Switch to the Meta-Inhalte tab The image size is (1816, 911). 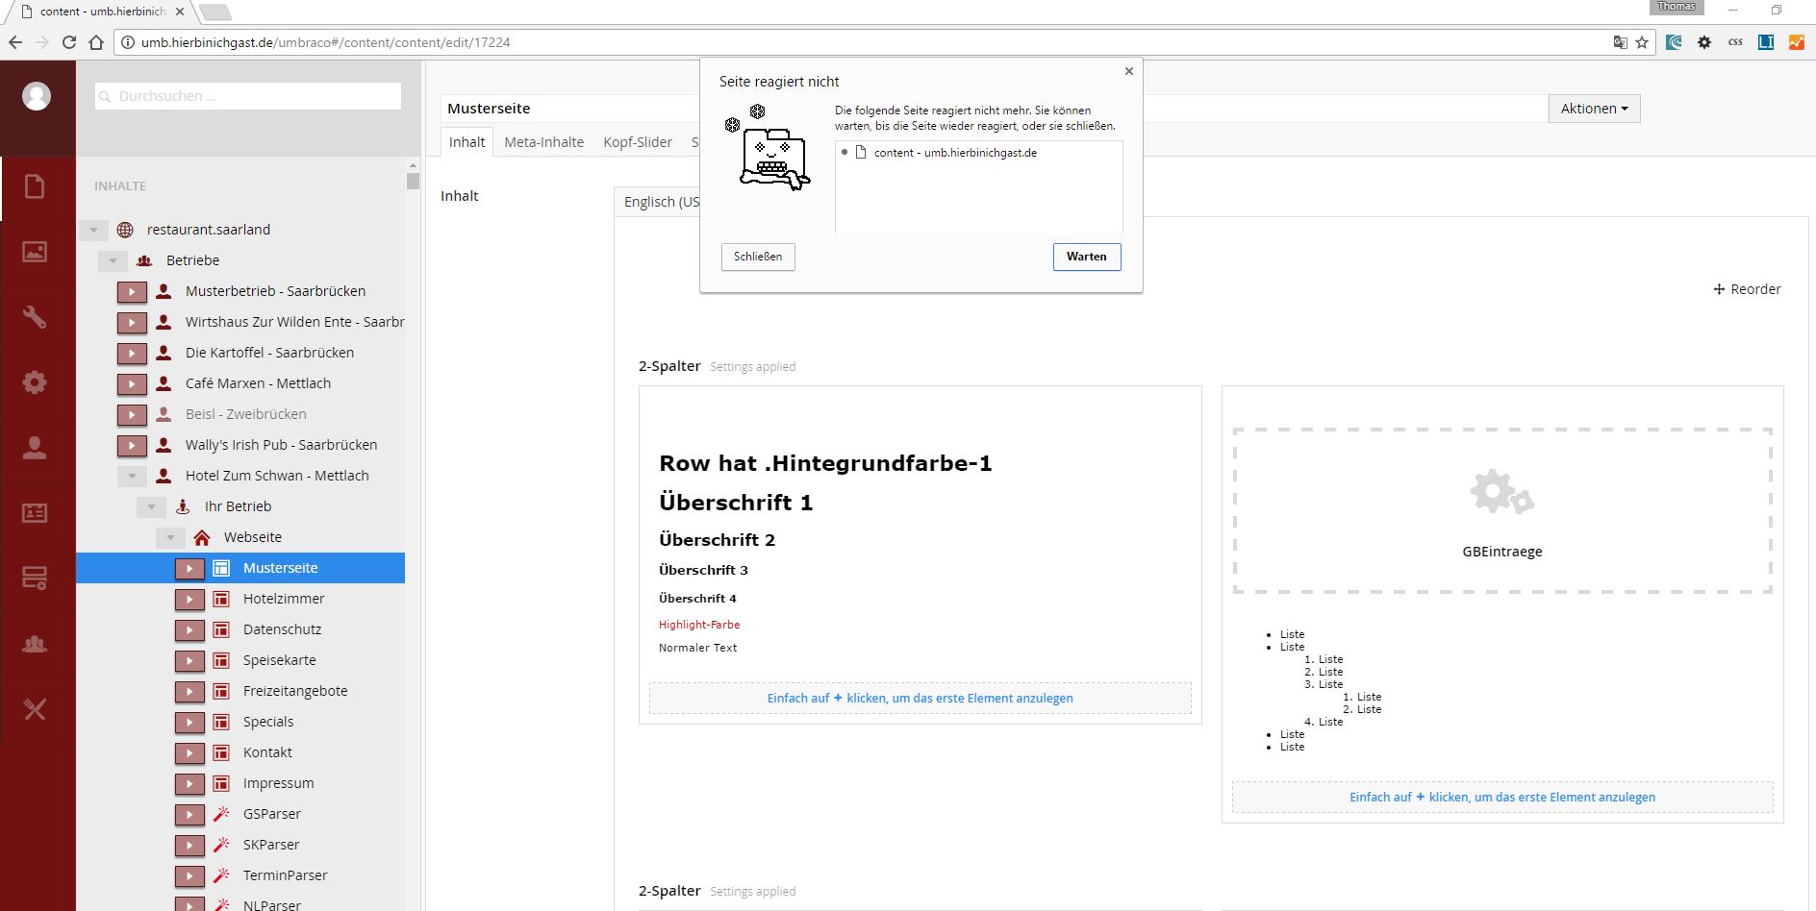[x=543, y=142]
